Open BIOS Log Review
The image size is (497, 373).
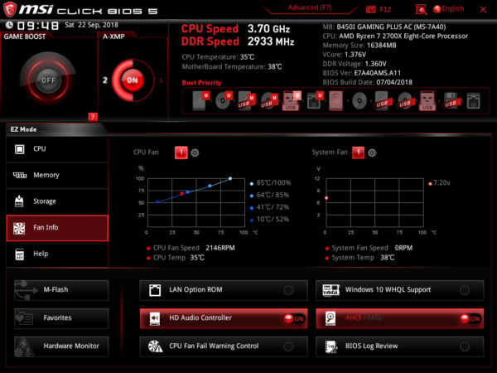click(400, 346)
